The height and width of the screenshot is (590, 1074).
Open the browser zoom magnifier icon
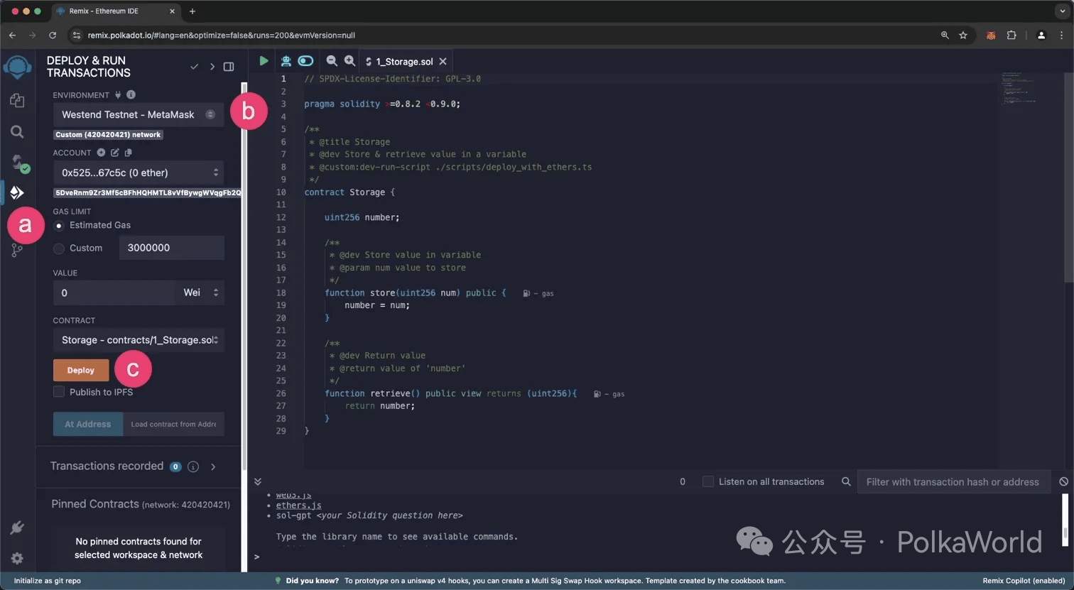tap(944, 35)
